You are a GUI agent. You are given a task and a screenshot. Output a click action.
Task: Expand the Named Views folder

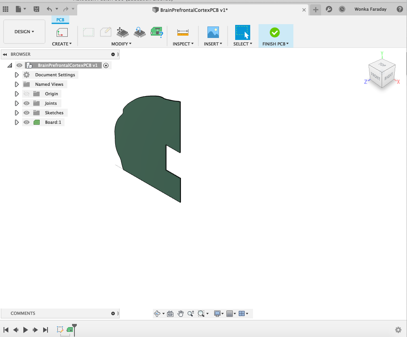17,84
